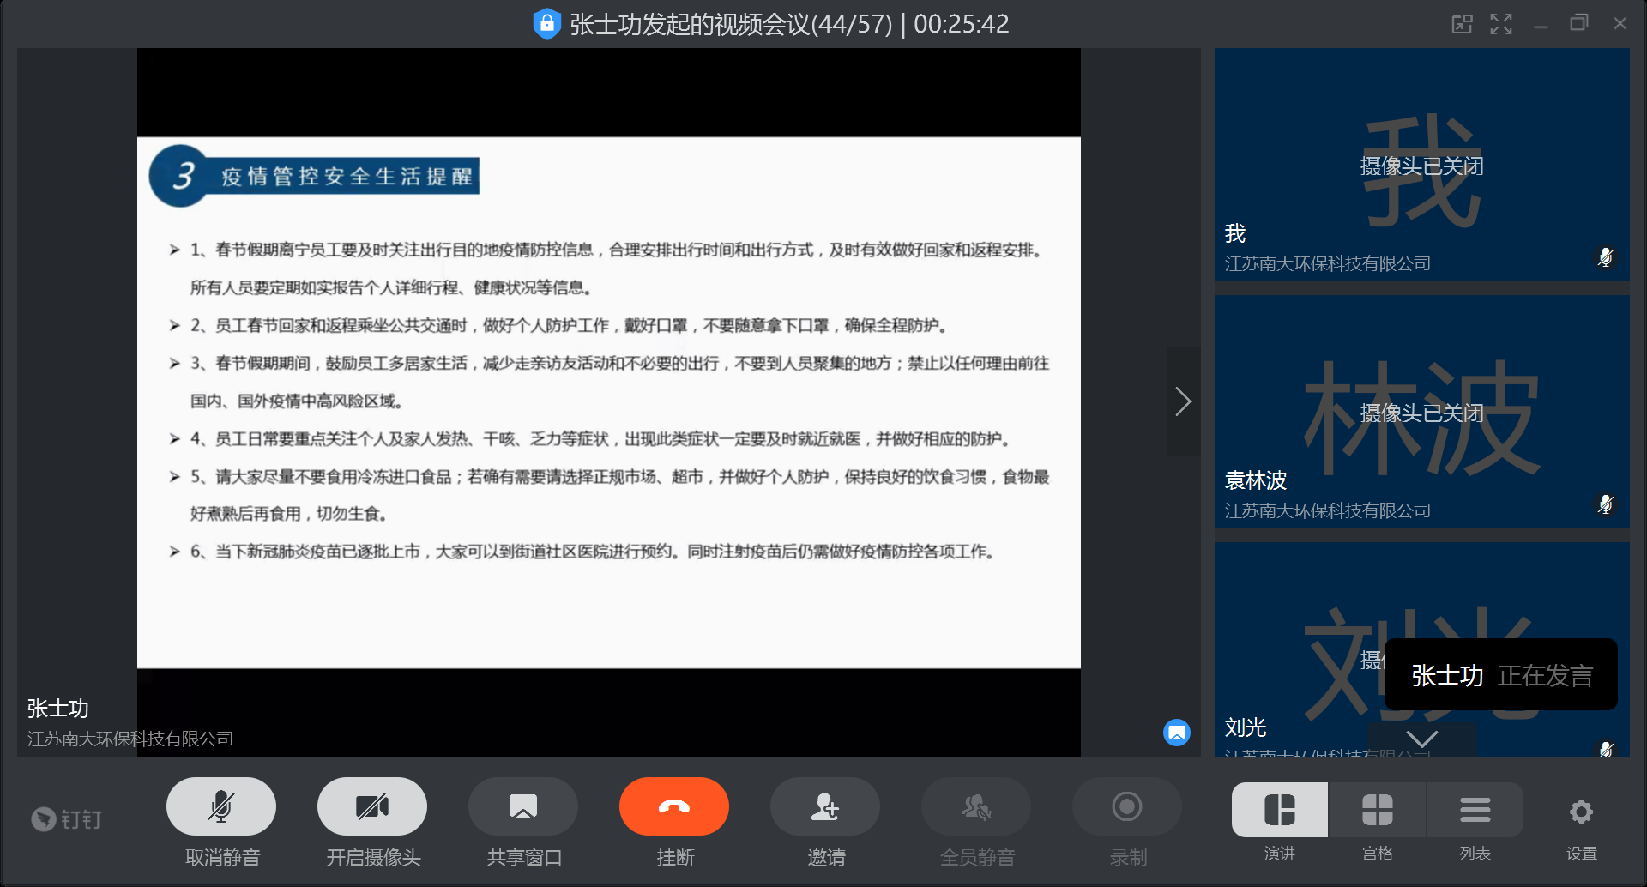Collapse the panel with the down chevron
This screenshot has width=1647, height=887.
1422,739
